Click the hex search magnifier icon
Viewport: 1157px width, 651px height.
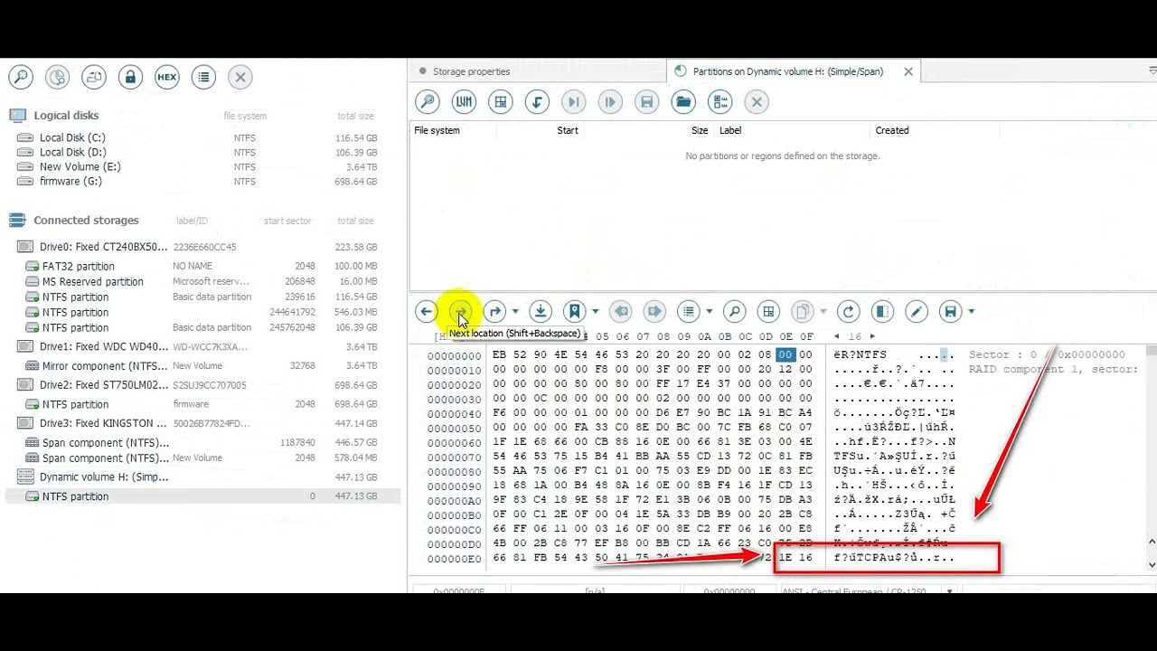coord(734,312)
